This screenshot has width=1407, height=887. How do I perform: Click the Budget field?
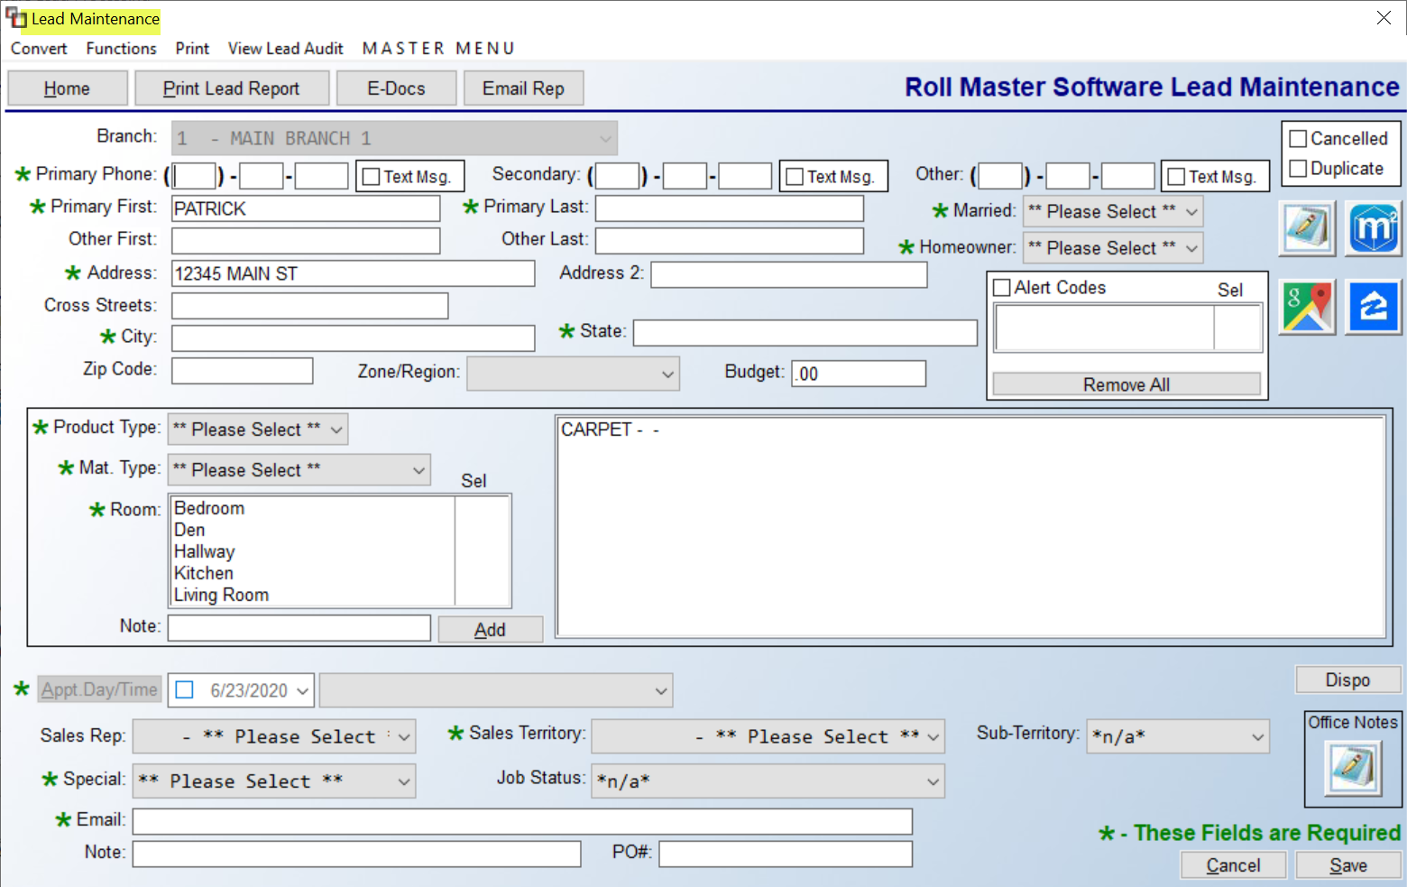click(859, 374)
